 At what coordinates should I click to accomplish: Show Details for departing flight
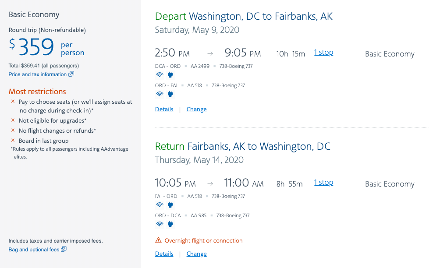tap(164, 109)
